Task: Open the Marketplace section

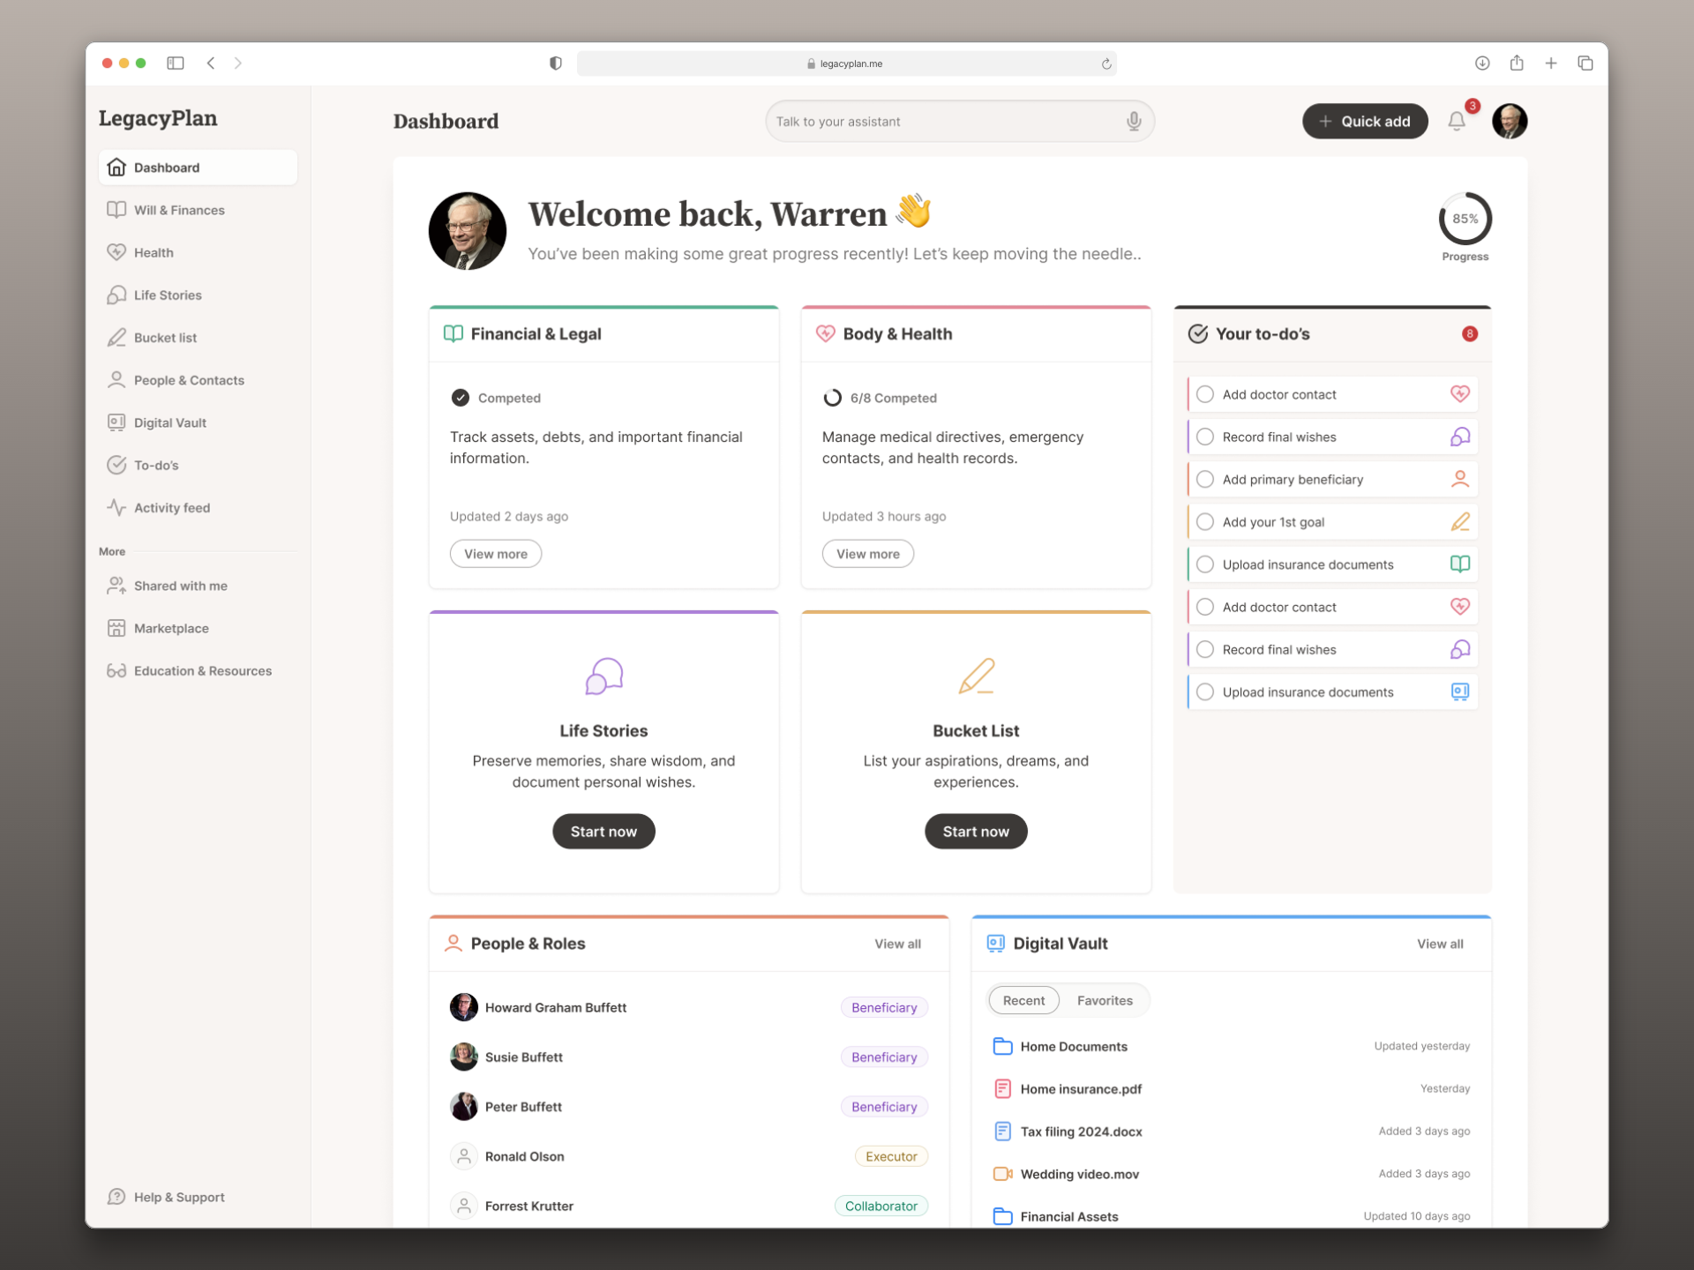Action: point(169,628)
